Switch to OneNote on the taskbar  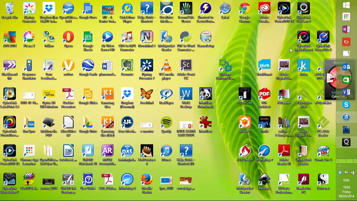[x=346, y=29]
